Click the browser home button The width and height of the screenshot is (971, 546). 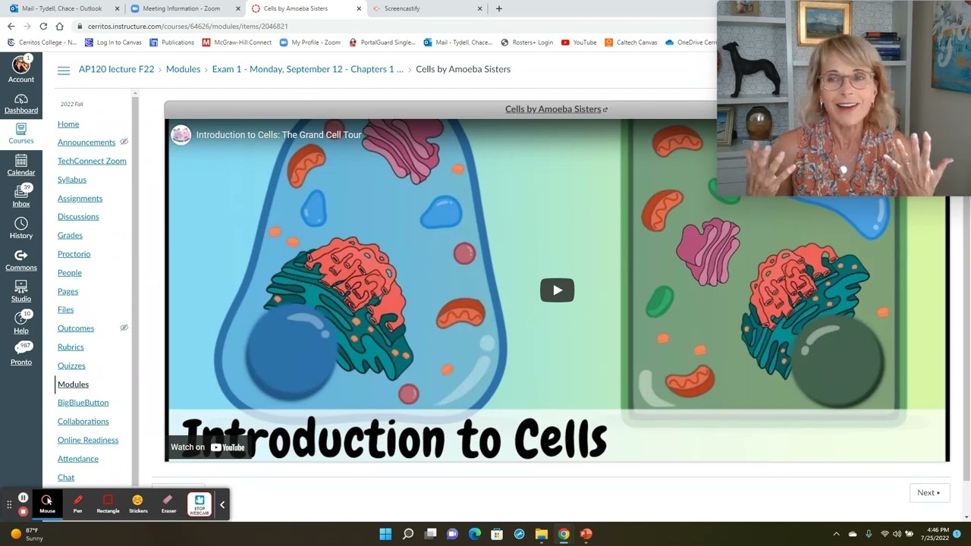(59, 26)
